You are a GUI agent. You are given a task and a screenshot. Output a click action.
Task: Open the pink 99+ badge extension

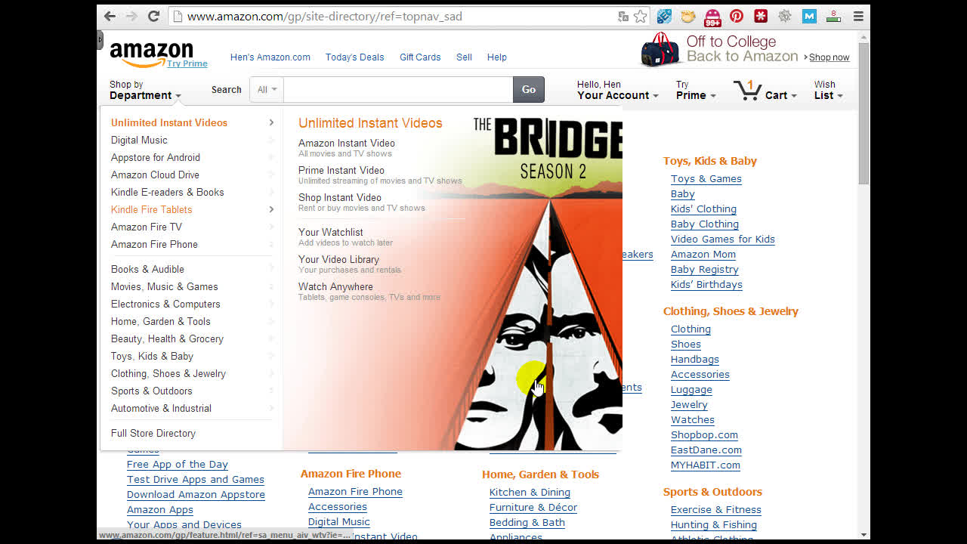(x=712, y=17)
